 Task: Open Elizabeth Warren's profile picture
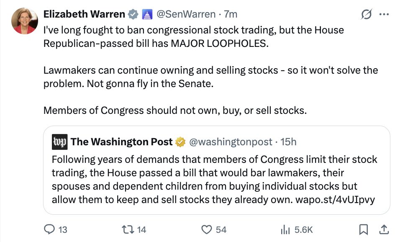tap(25, 21)
